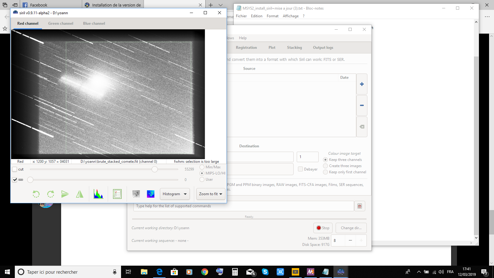Viewport: 494px width, 278px height.
Task: Open the sequence list checklist icon
Action: pyautogui.click(x=117, y=194)
